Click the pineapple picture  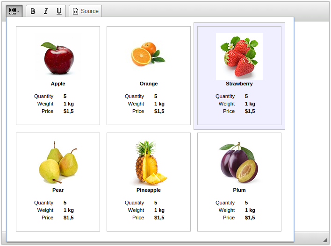[x=150, y=163]
